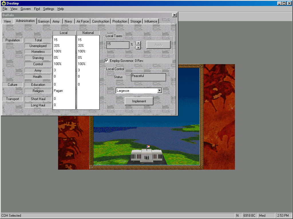Click the Pagan religion value

58,91
